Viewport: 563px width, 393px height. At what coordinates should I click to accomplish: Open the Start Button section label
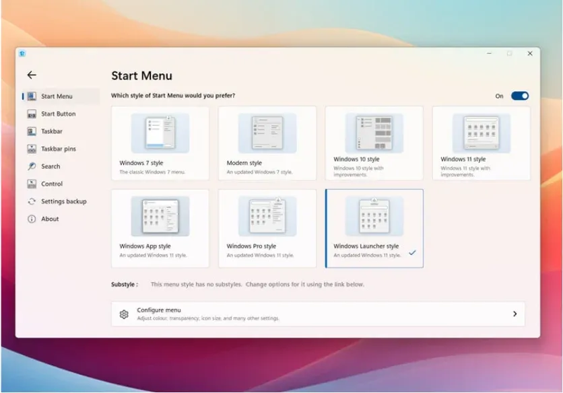(58, 114)
